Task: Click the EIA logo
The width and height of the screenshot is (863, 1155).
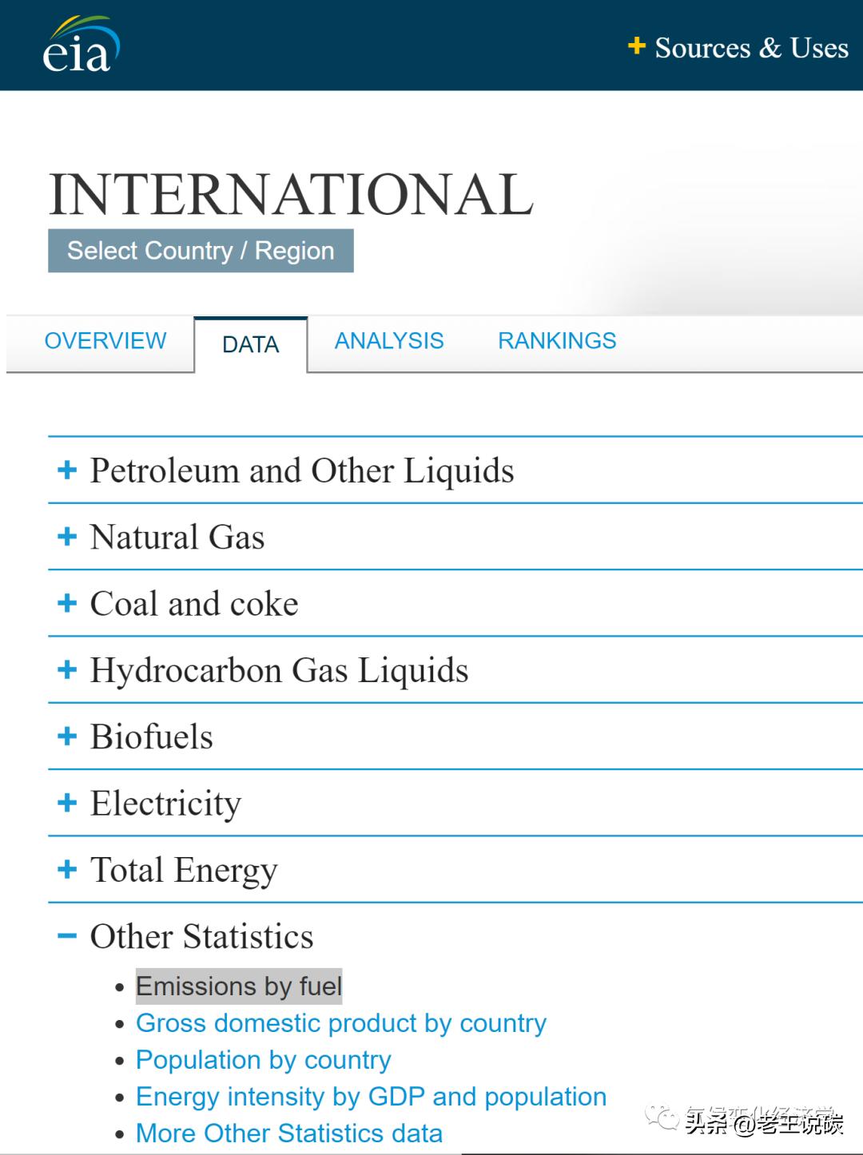Action: [81, 45]
